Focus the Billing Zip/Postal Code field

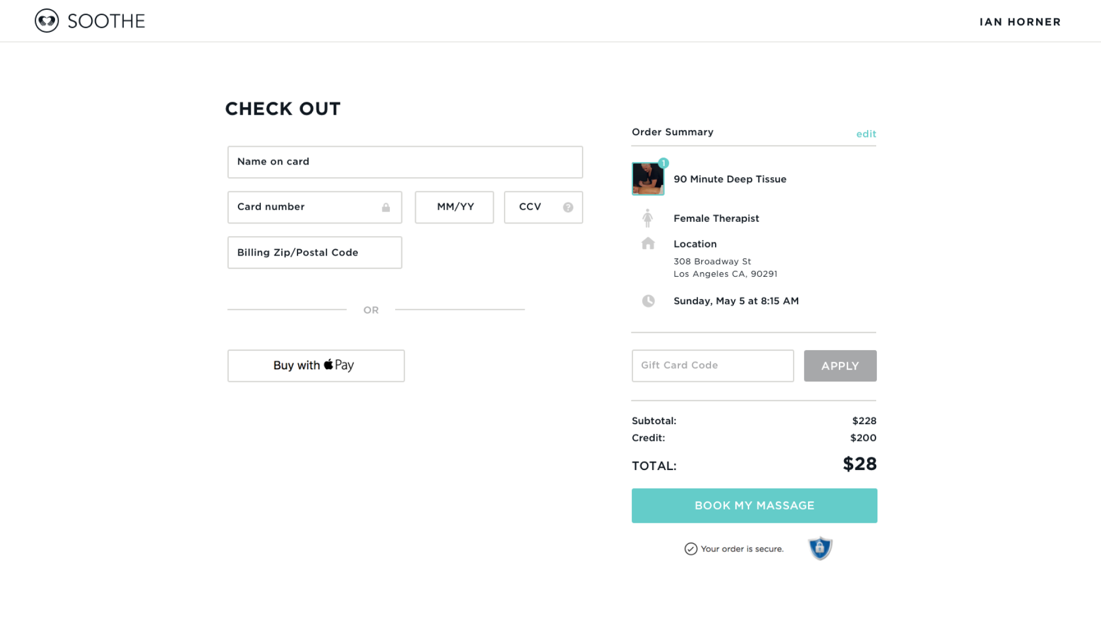(315, 253)
